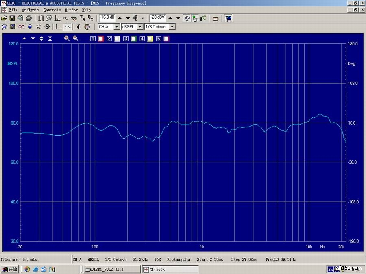Click the Print icon in the toolbar

tap(28, 18)
